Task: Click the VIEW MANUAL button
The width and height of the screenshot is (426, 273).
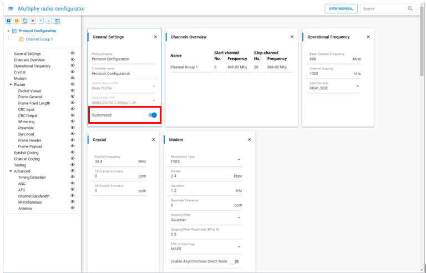Action: click(341, 9)
